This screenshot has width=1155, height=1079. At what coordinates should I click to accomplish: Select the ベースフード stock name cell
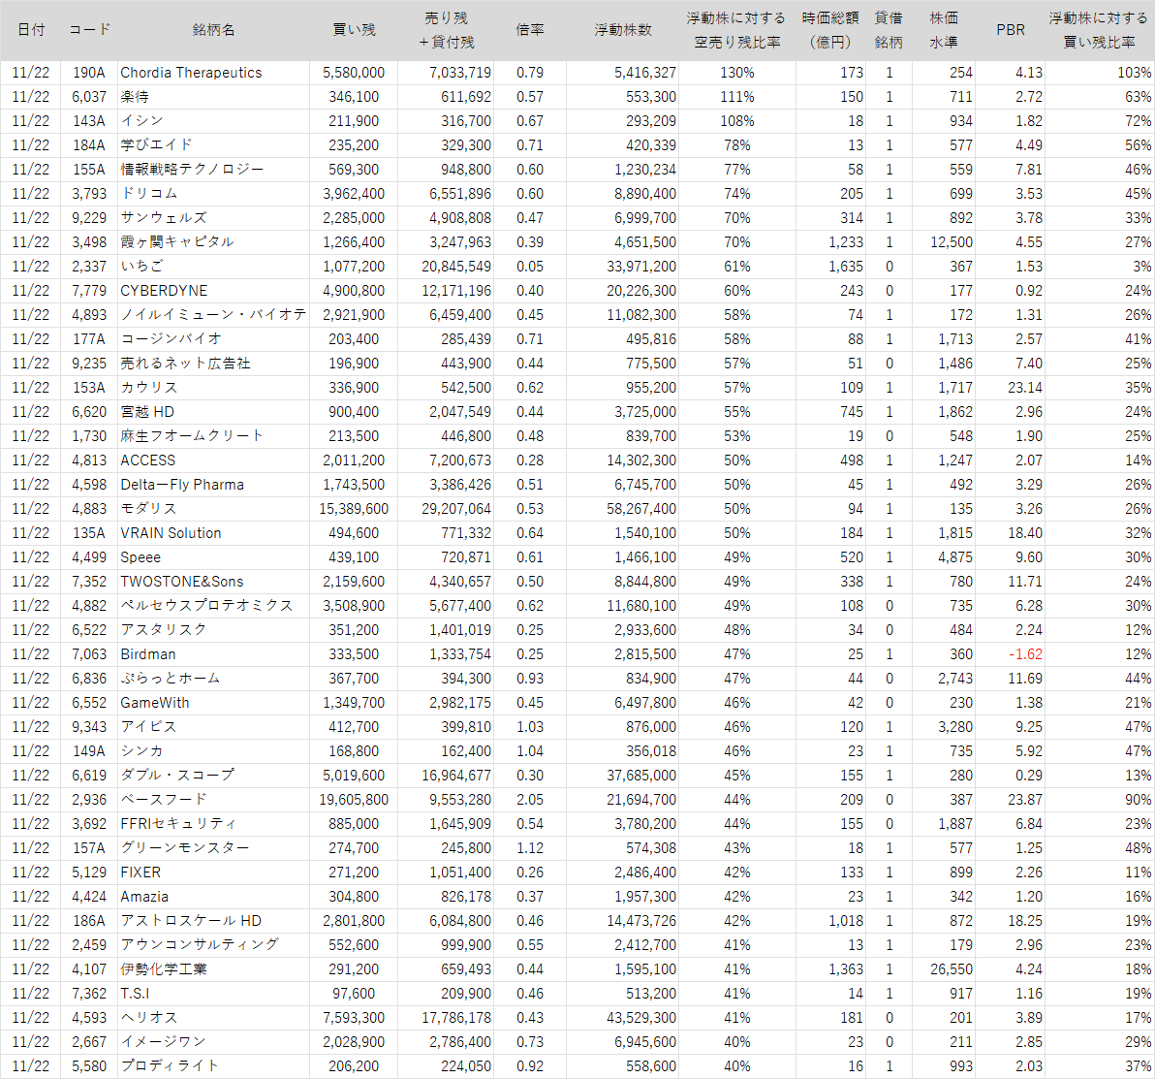(164, 800)
